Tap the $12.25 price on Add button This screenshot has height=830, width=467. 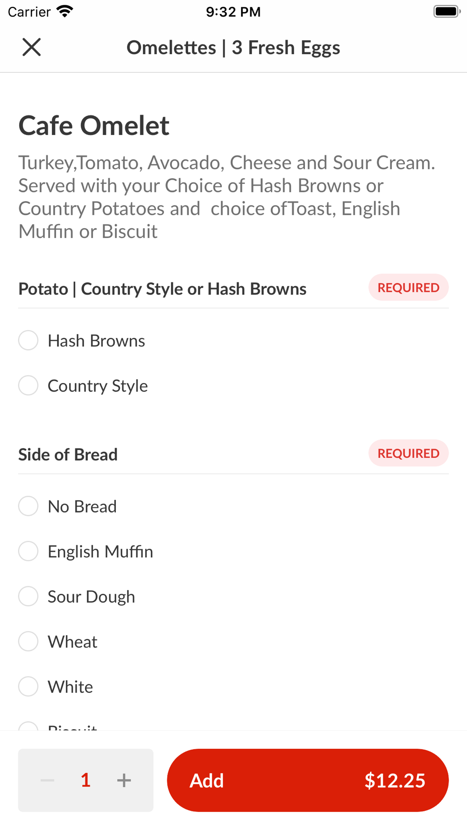[395, 780]
